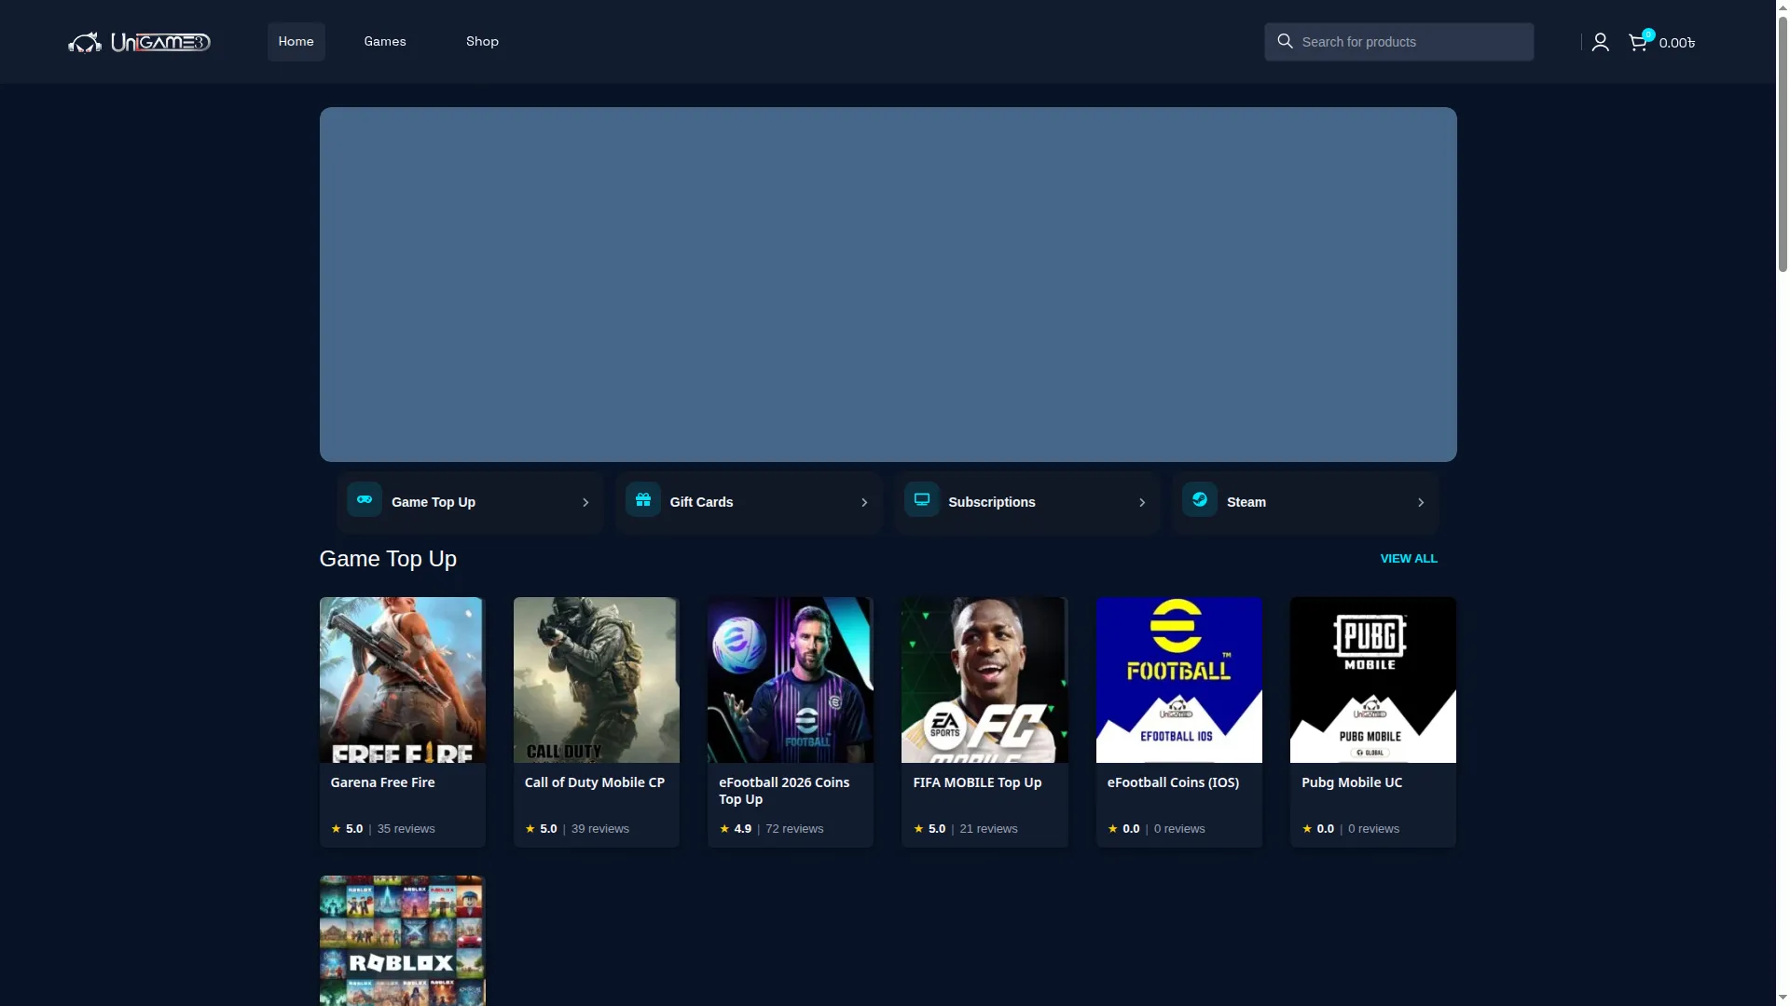
Task: Expand the Gift Cards category arrow
Action: pos(864,502)
